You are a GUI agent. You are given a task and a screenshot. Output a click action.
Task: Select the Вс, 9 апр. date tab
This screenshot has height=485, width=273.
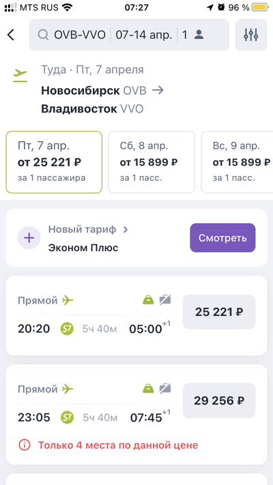(237, 162)
